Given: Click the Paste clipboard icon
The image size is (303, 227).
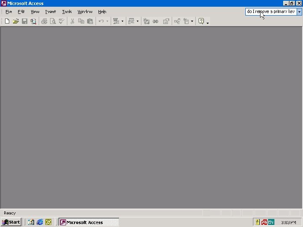Looking at the screenshot, I should (90, 21).
